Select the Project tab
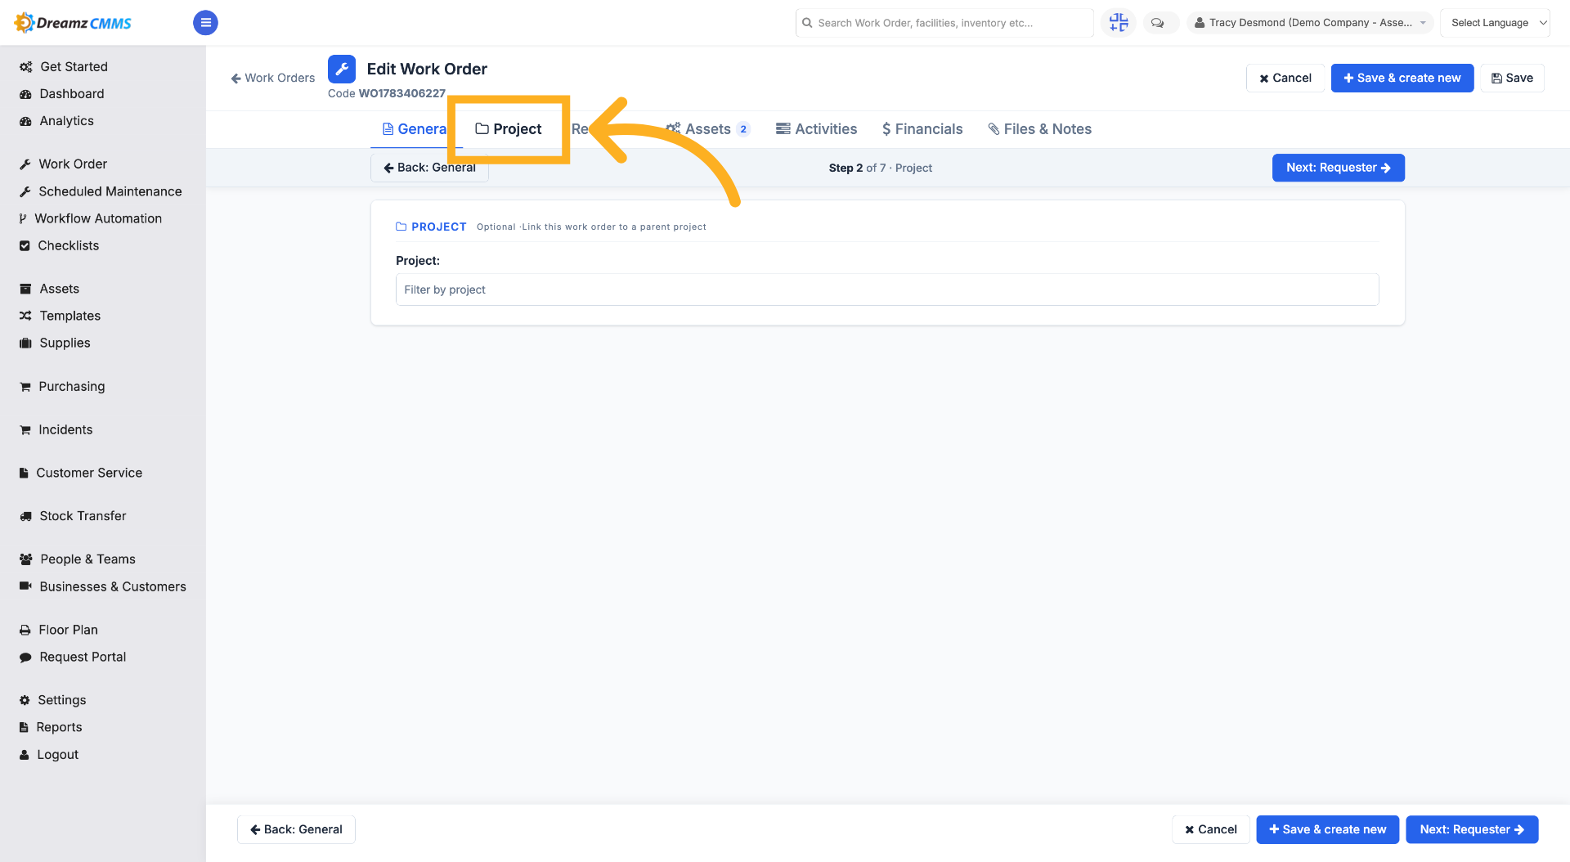 (509, 129)
